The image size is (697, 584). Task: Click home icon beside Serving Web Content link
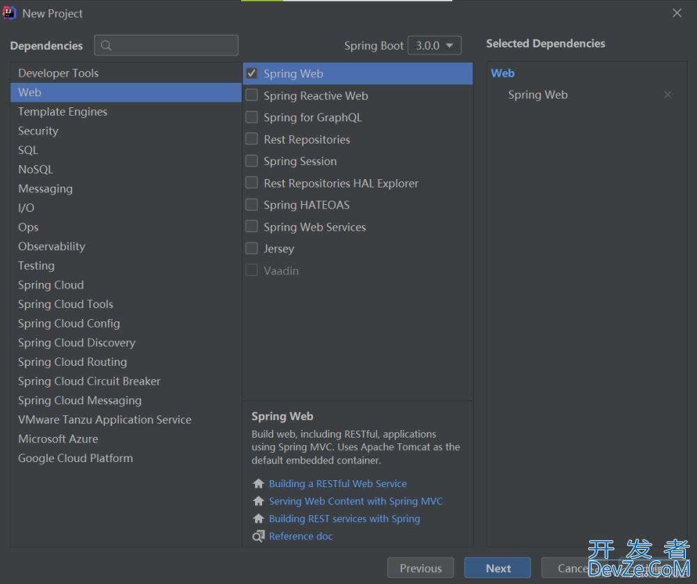(259, 501)
